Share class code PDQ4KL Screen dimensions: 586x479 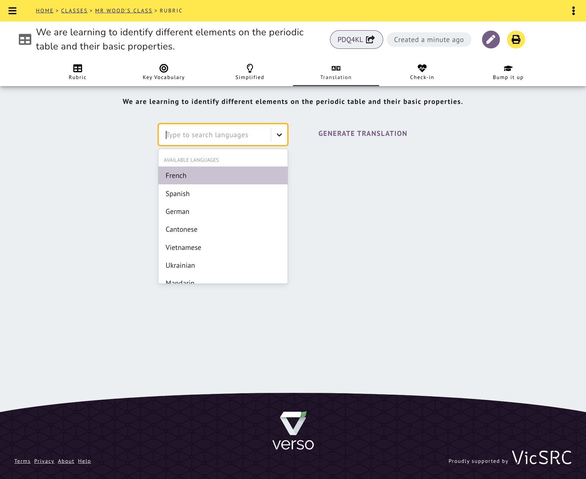356,40
